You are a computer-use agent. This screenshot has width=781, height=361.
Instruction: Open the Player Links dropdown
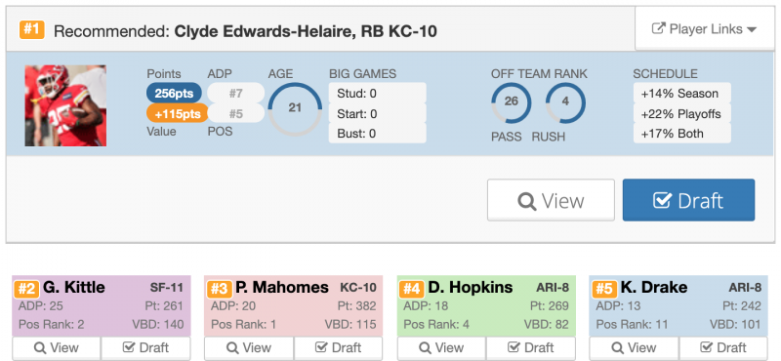[704, 29]
